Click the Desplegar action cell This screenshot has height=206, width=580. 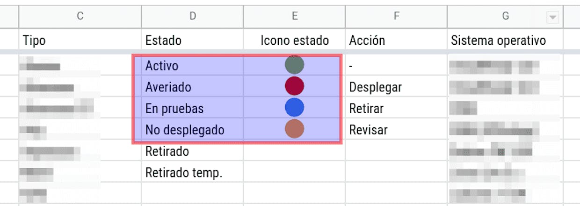[396, 87]
